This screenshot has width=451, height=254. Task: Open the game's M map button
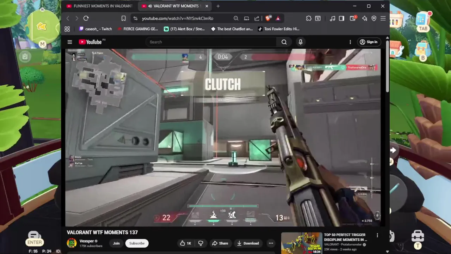42,44
